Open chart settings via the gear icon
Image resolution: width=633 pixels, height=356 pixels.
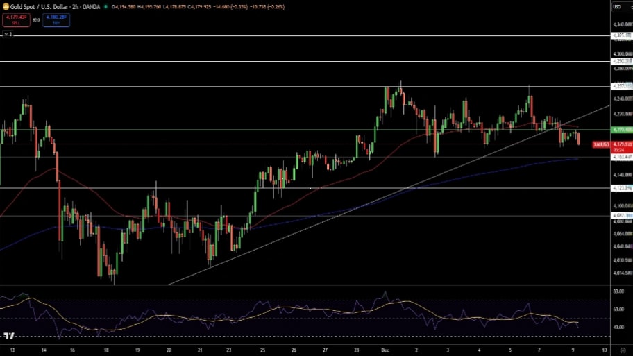coord(623,351)
